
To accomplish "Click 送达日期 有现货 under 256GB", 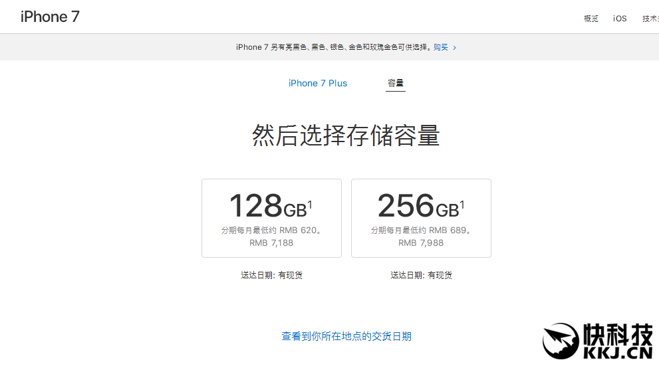I will [421, 275].
